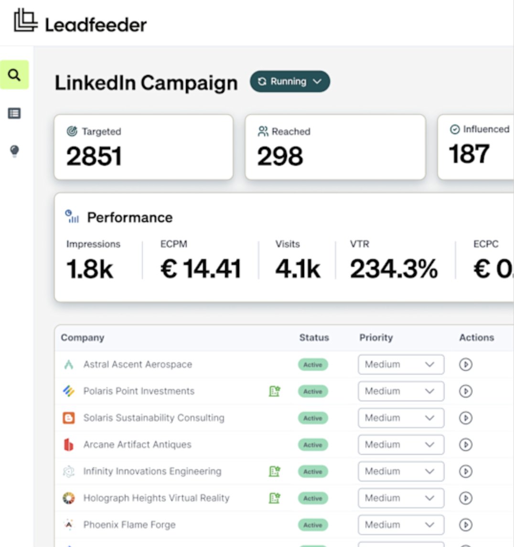Click the Phoenix Flame Forge logo
Image resolution: width=514 pixels, height=547 pixels.
coord(69,525)
